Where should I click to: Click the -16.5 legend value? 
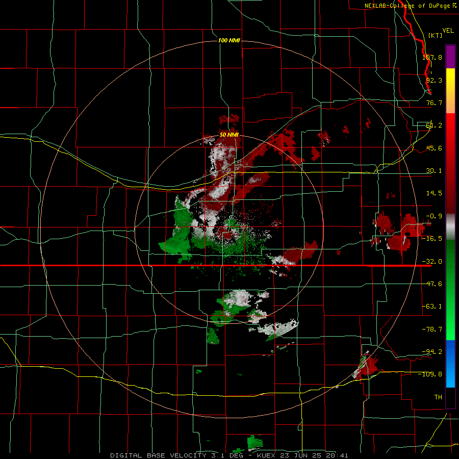coord(432,239)
